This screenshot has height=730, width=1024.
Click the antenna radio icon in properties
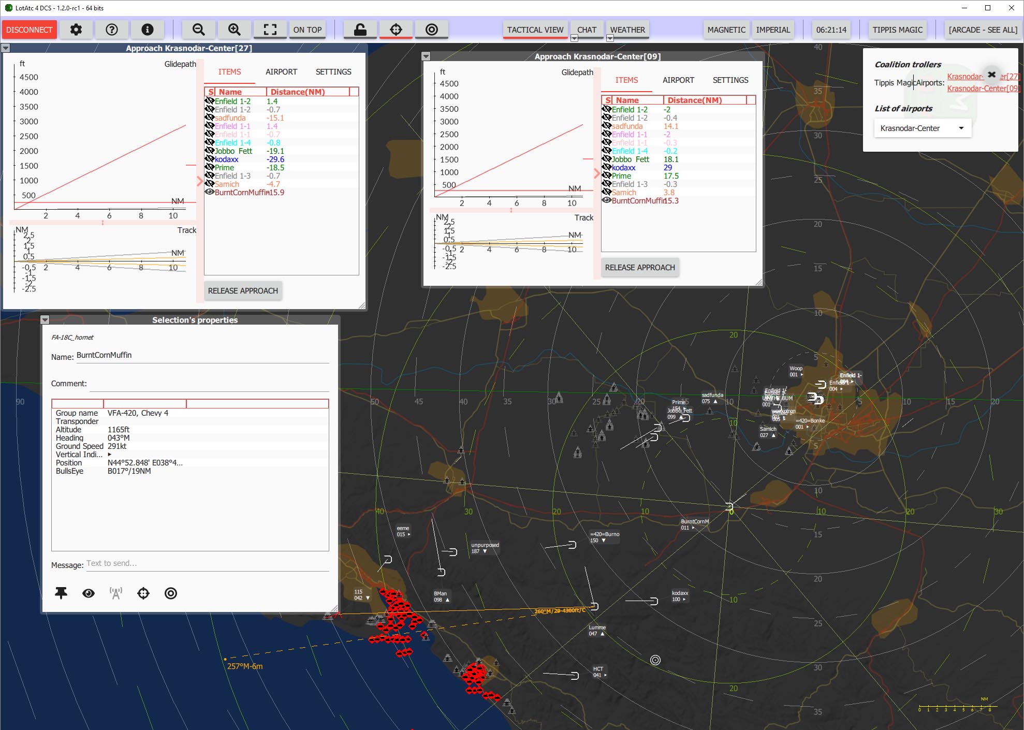click(x=116, y=593)
